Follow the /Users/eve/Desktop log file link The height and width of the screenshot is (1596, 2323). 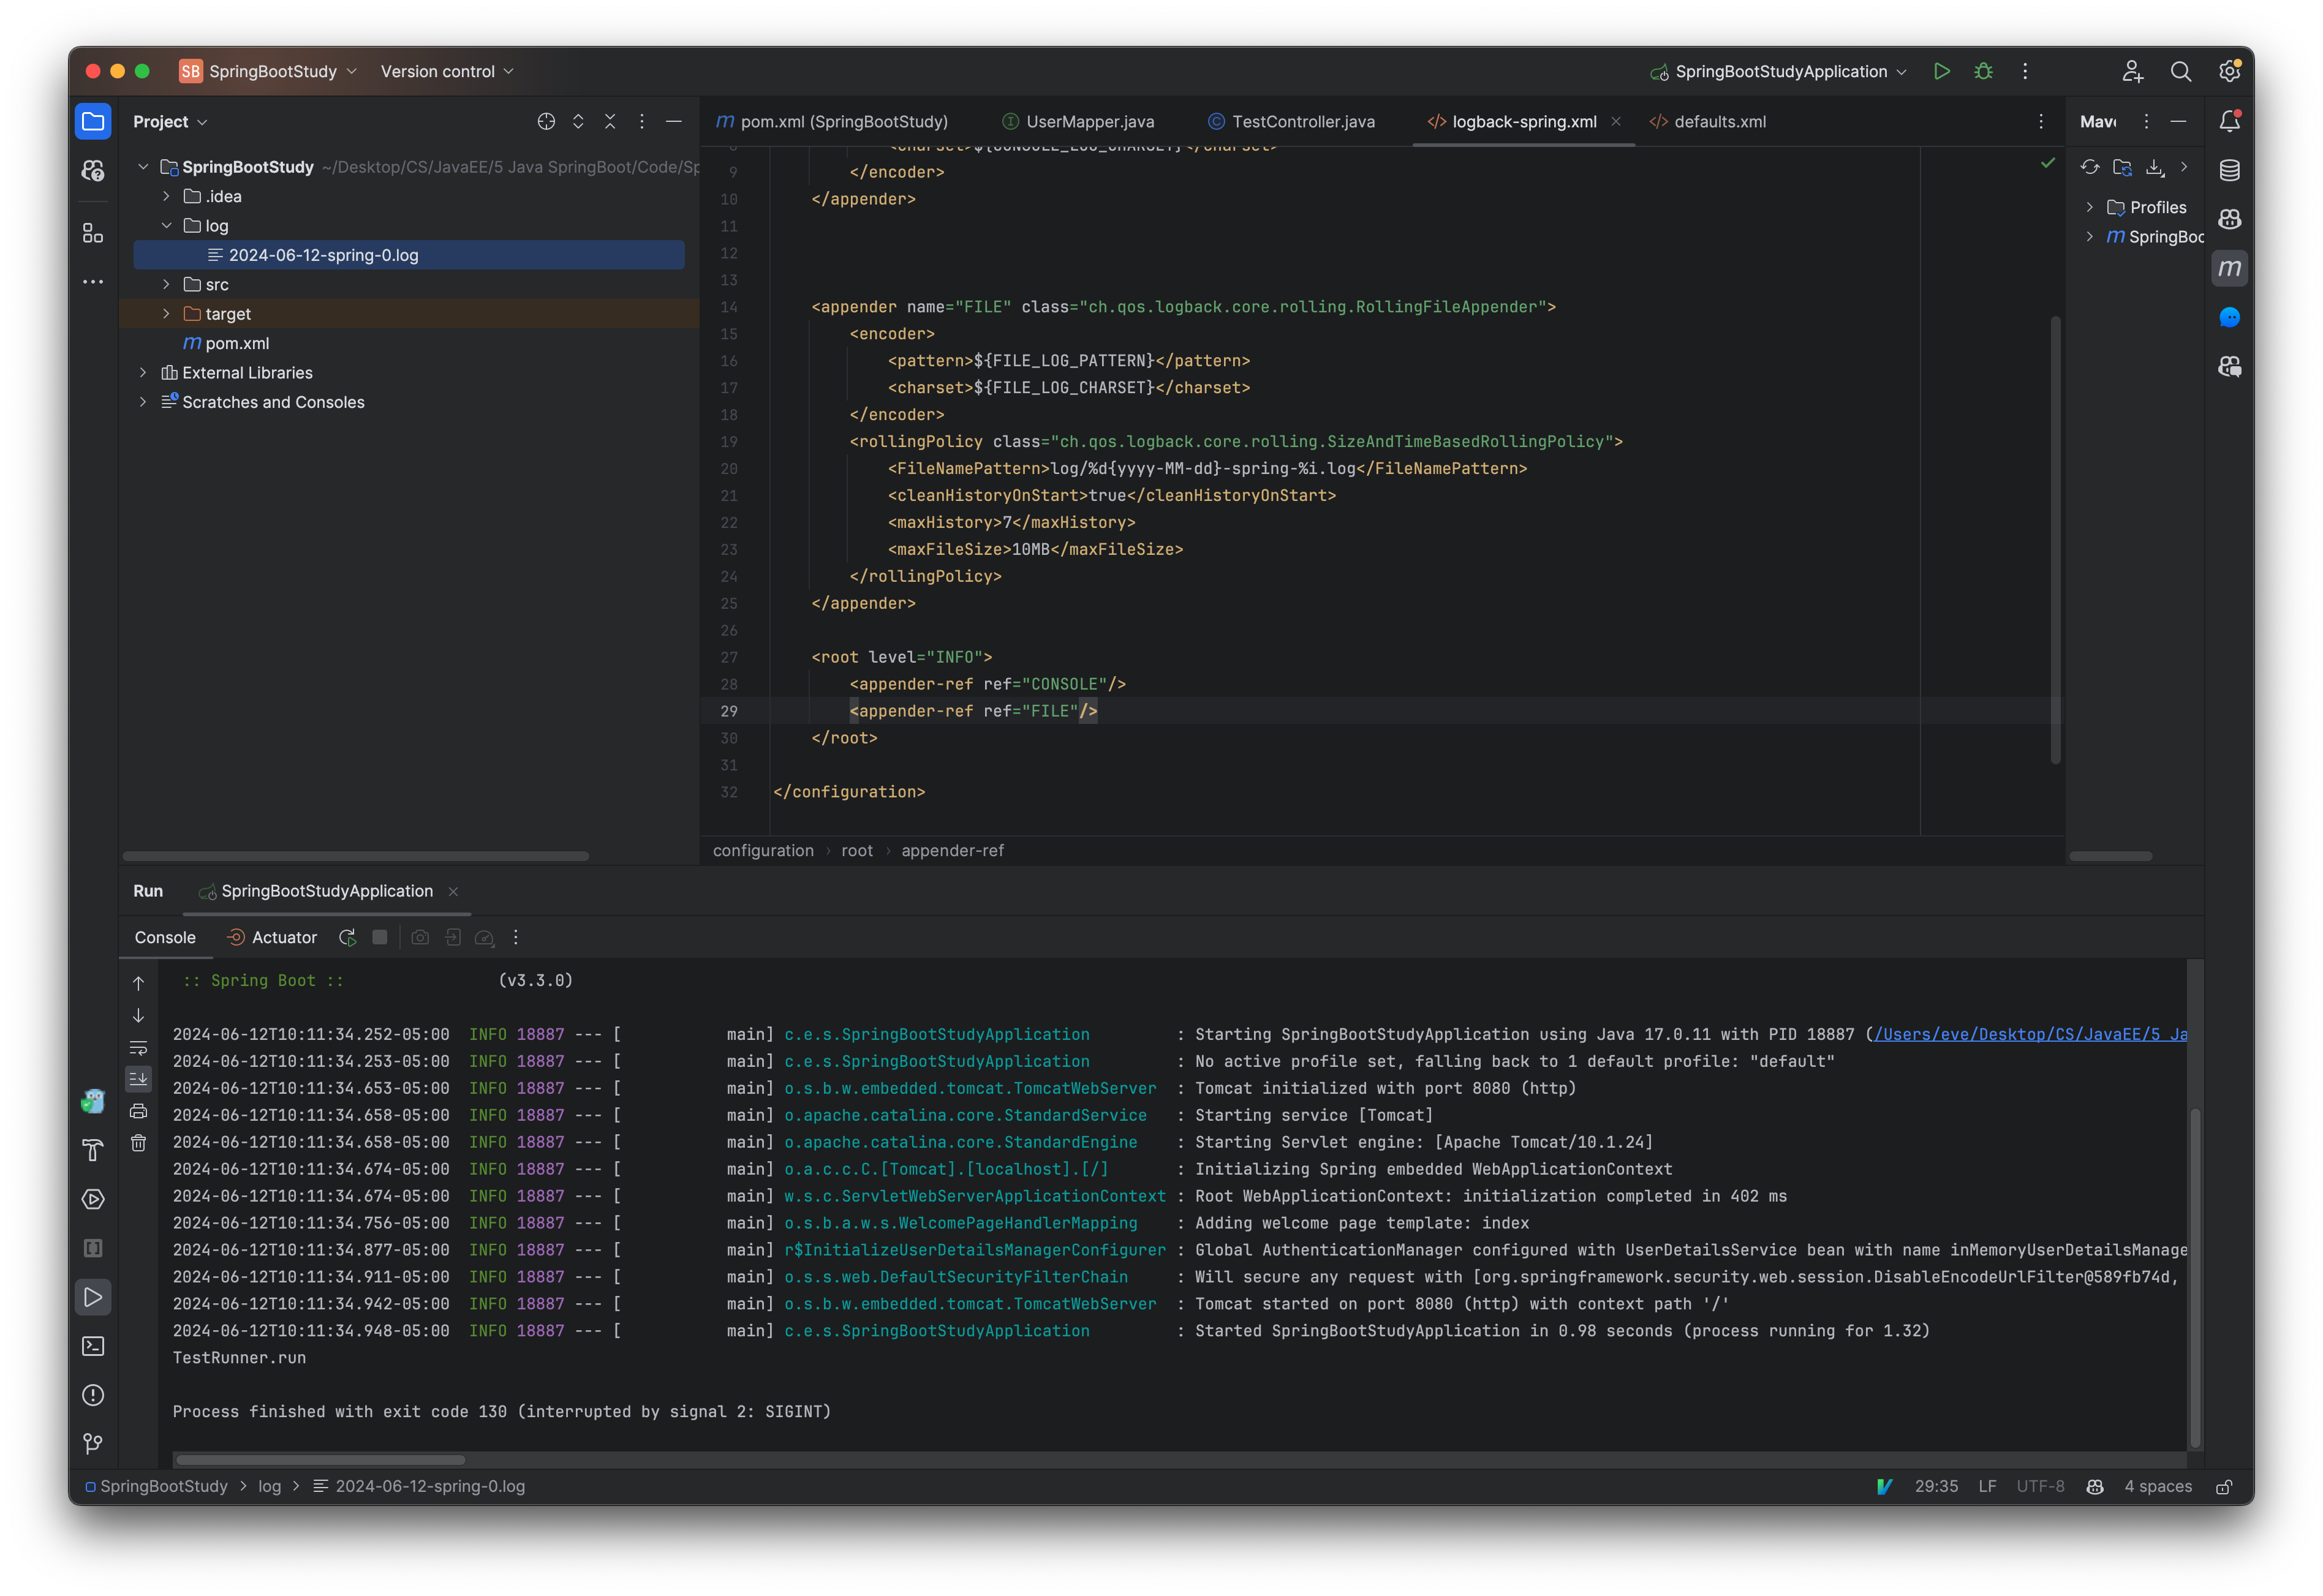coord(2030,1034)
